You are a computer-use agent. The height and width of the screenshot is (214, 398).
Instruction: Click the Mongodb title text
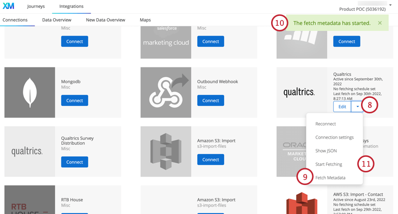click(x=71, y=81)
